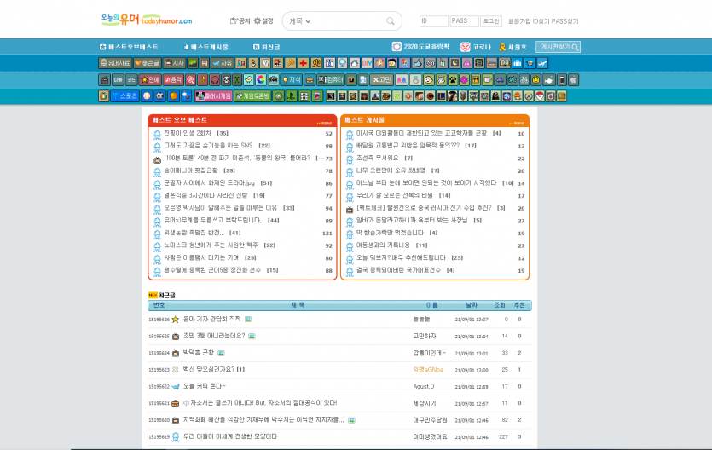The width and height of the screenshot is (712, 450).
Task: Select the 플래시게임 board icon
Action: click(x=215, y=96)
